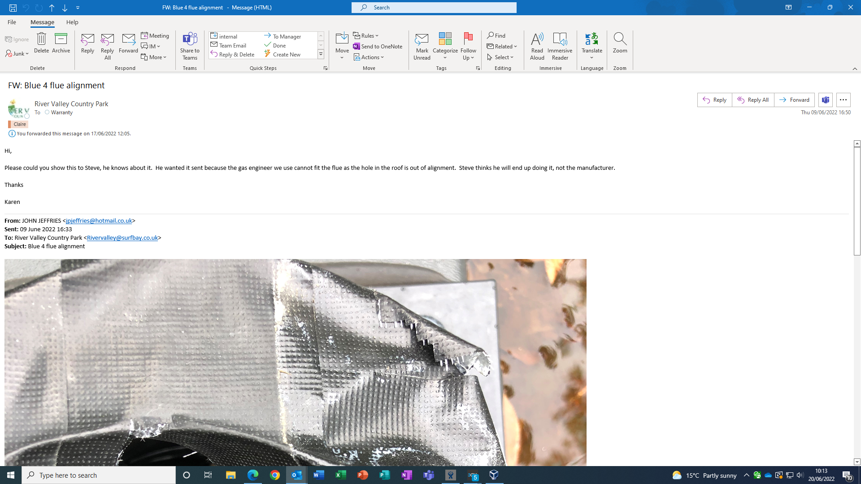Switch to the Help tab
The height and width of the screenshot is (484, 861).
pyautogui.click(x=72, y=22)
